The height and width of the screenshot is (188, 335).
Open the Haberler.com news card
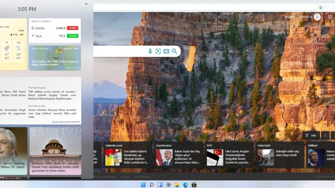tap(127, 155)
